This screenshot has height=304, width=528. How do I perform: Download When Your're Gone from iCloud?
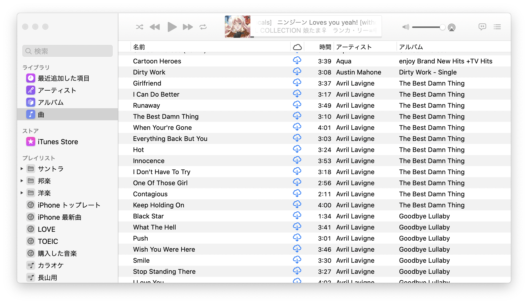[297, 127]
